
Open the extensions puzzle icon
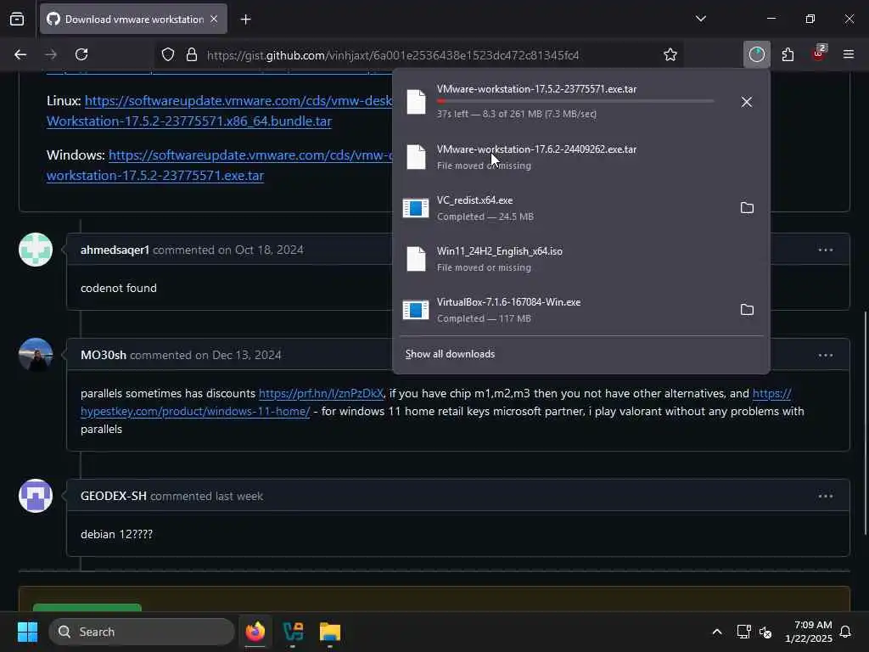pyautogui.click(x=788, y=54)
